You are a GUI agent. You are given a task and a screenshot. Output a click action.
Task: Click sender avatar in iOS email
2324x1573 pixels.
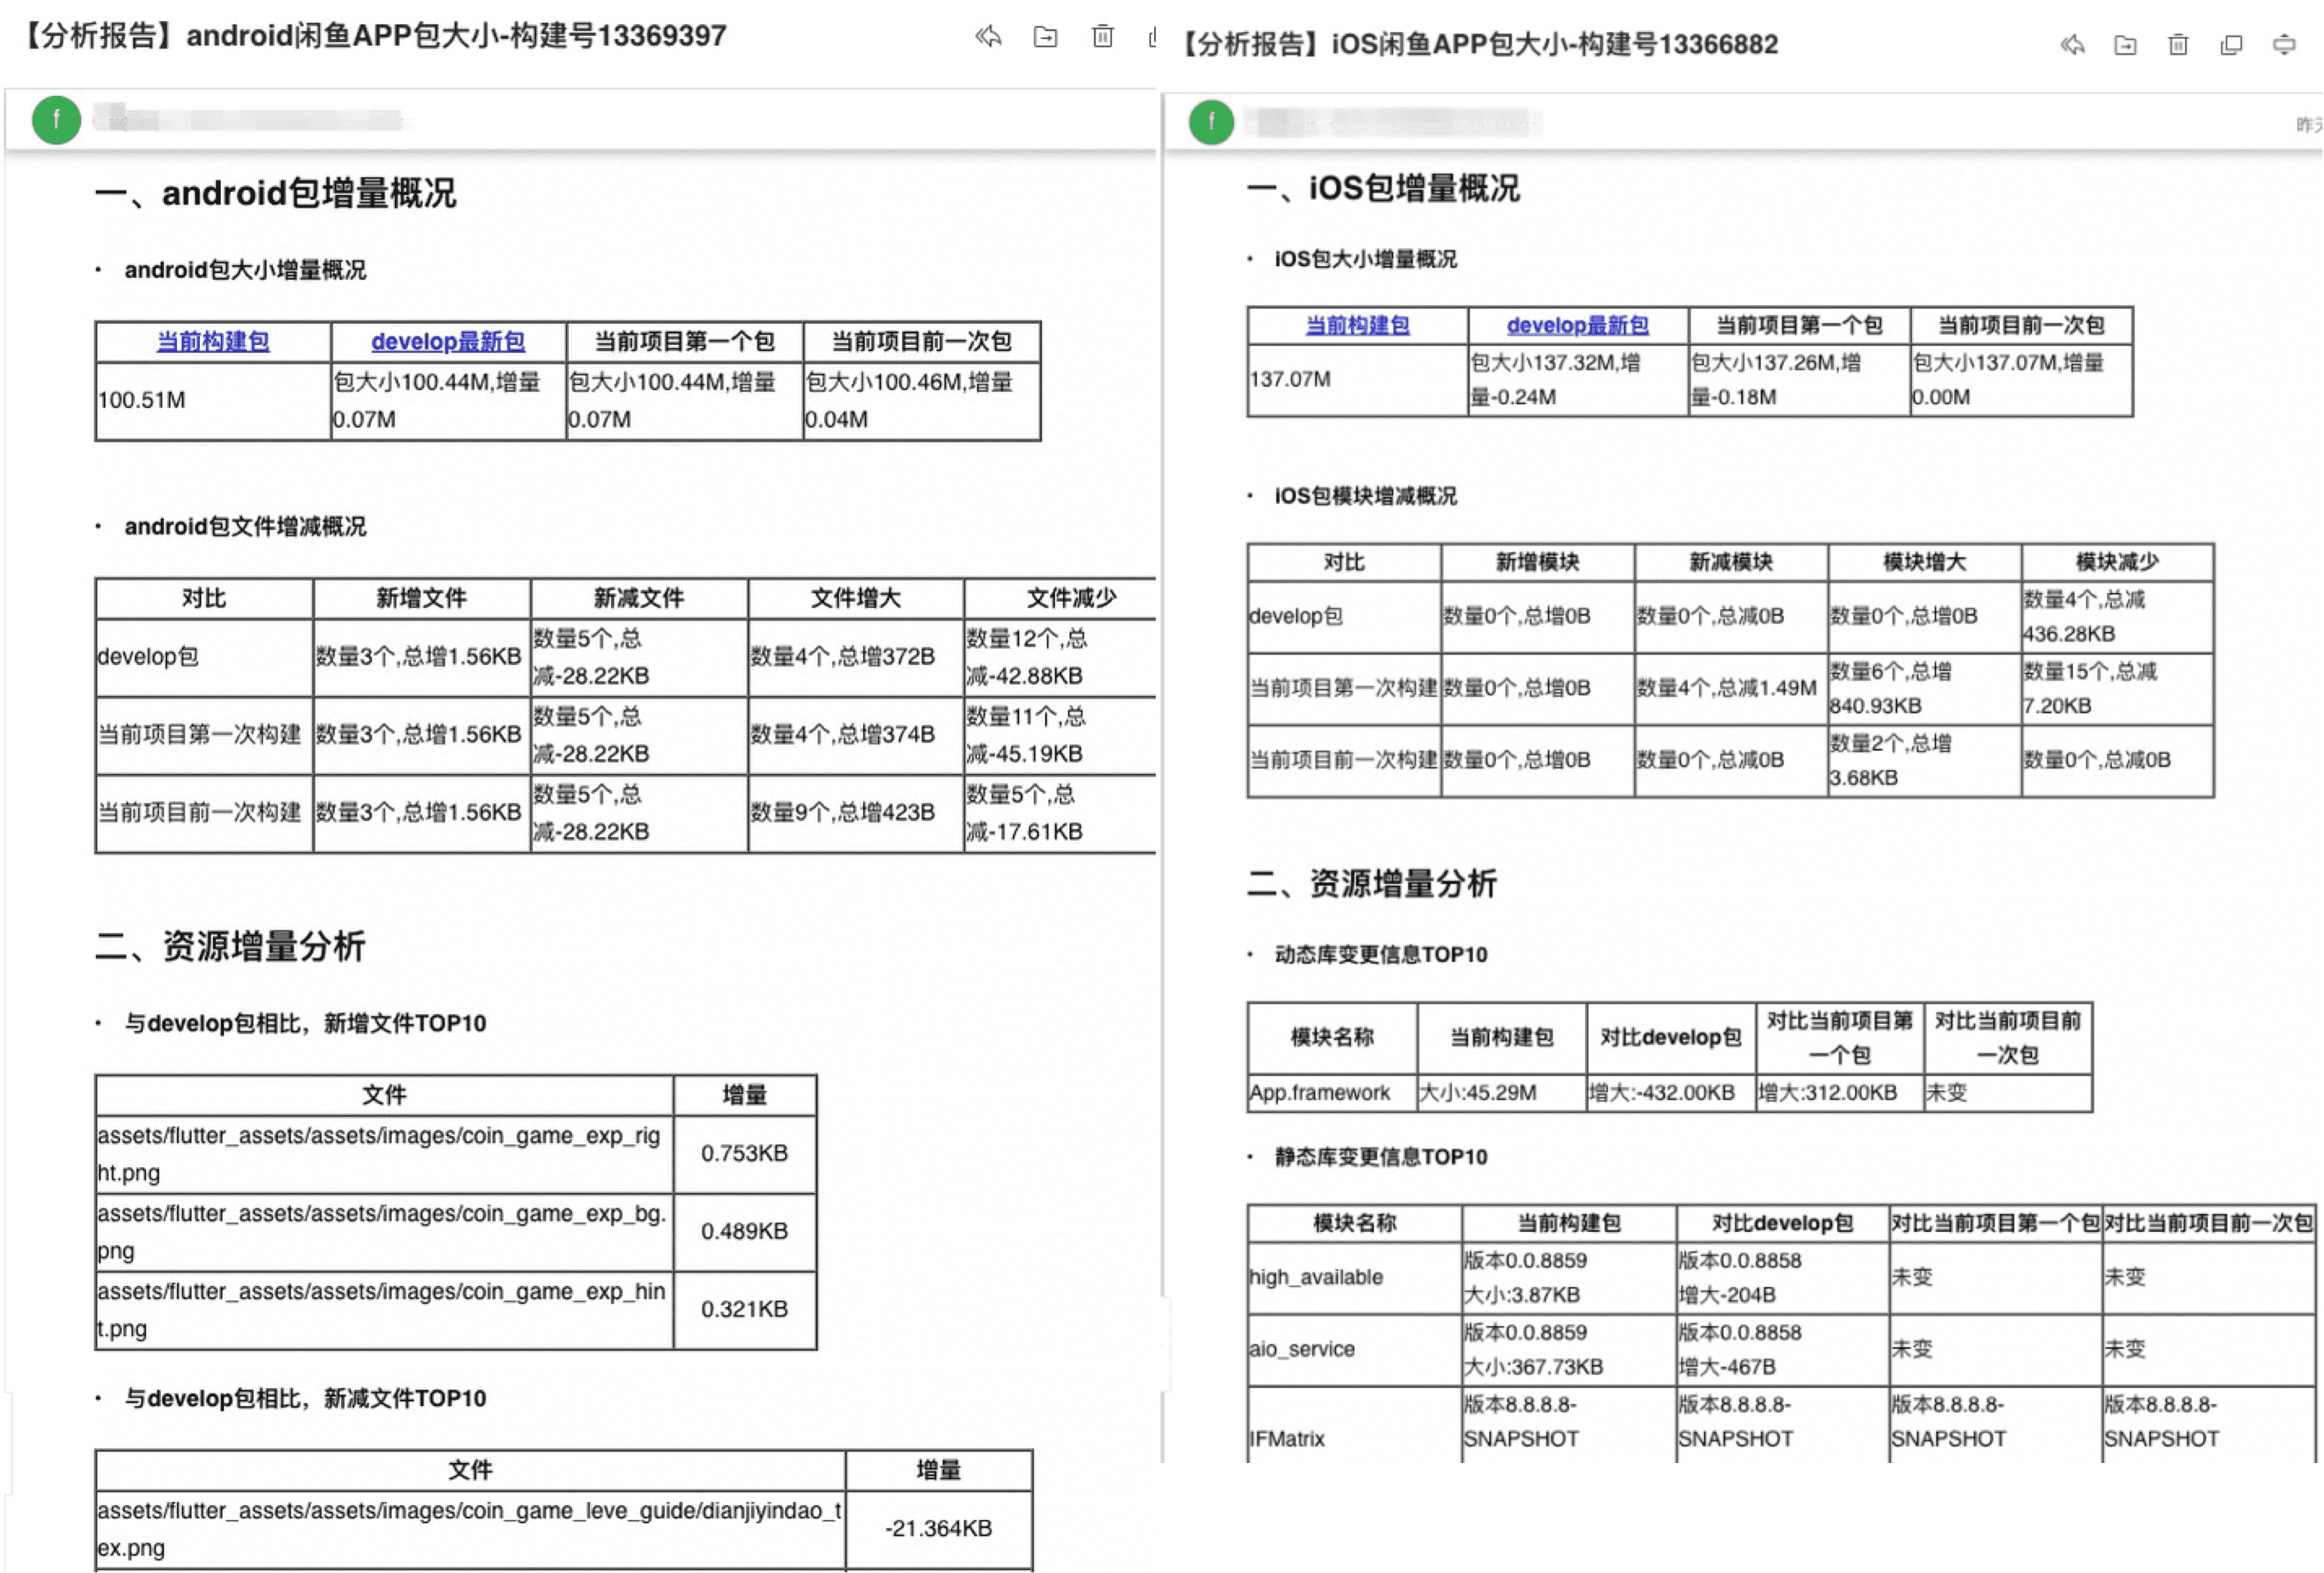click(1211, 122)
